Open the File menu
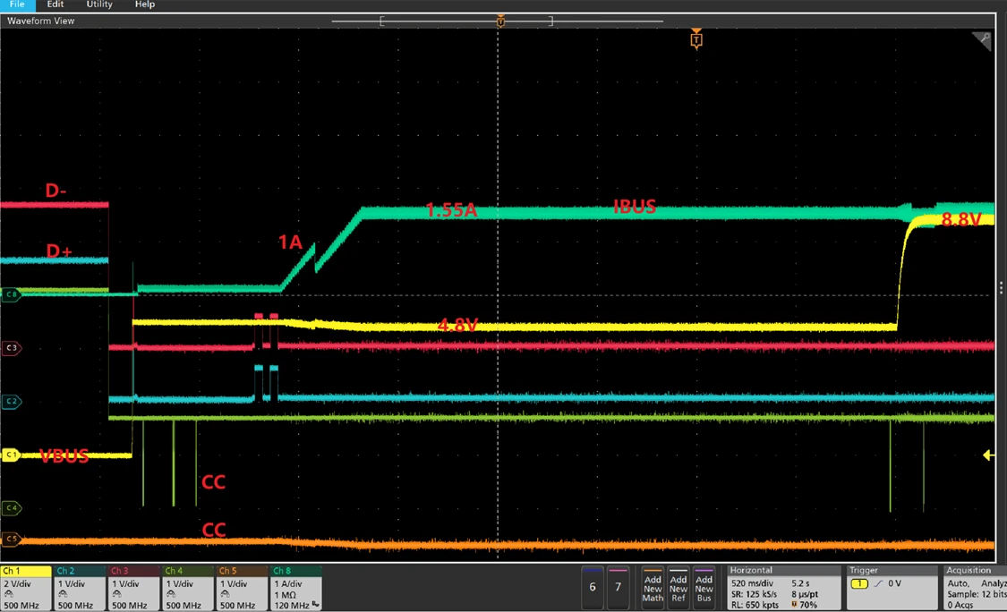The width and height of the screenshot is (1007, 612). 17,4
